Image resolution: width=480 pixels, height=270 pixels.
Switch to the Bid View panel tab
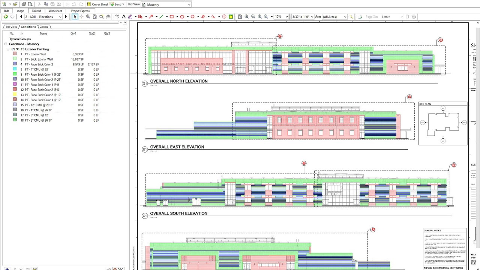click(x=11, y=27)
